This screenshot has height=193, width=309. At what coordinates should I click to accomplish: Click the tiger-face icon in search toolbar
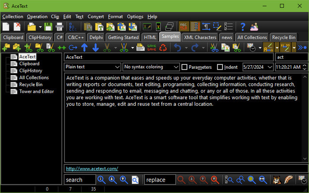click(277, 180)
